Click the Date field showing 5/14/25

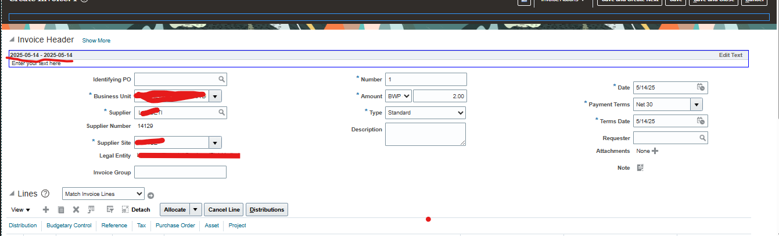664,87
